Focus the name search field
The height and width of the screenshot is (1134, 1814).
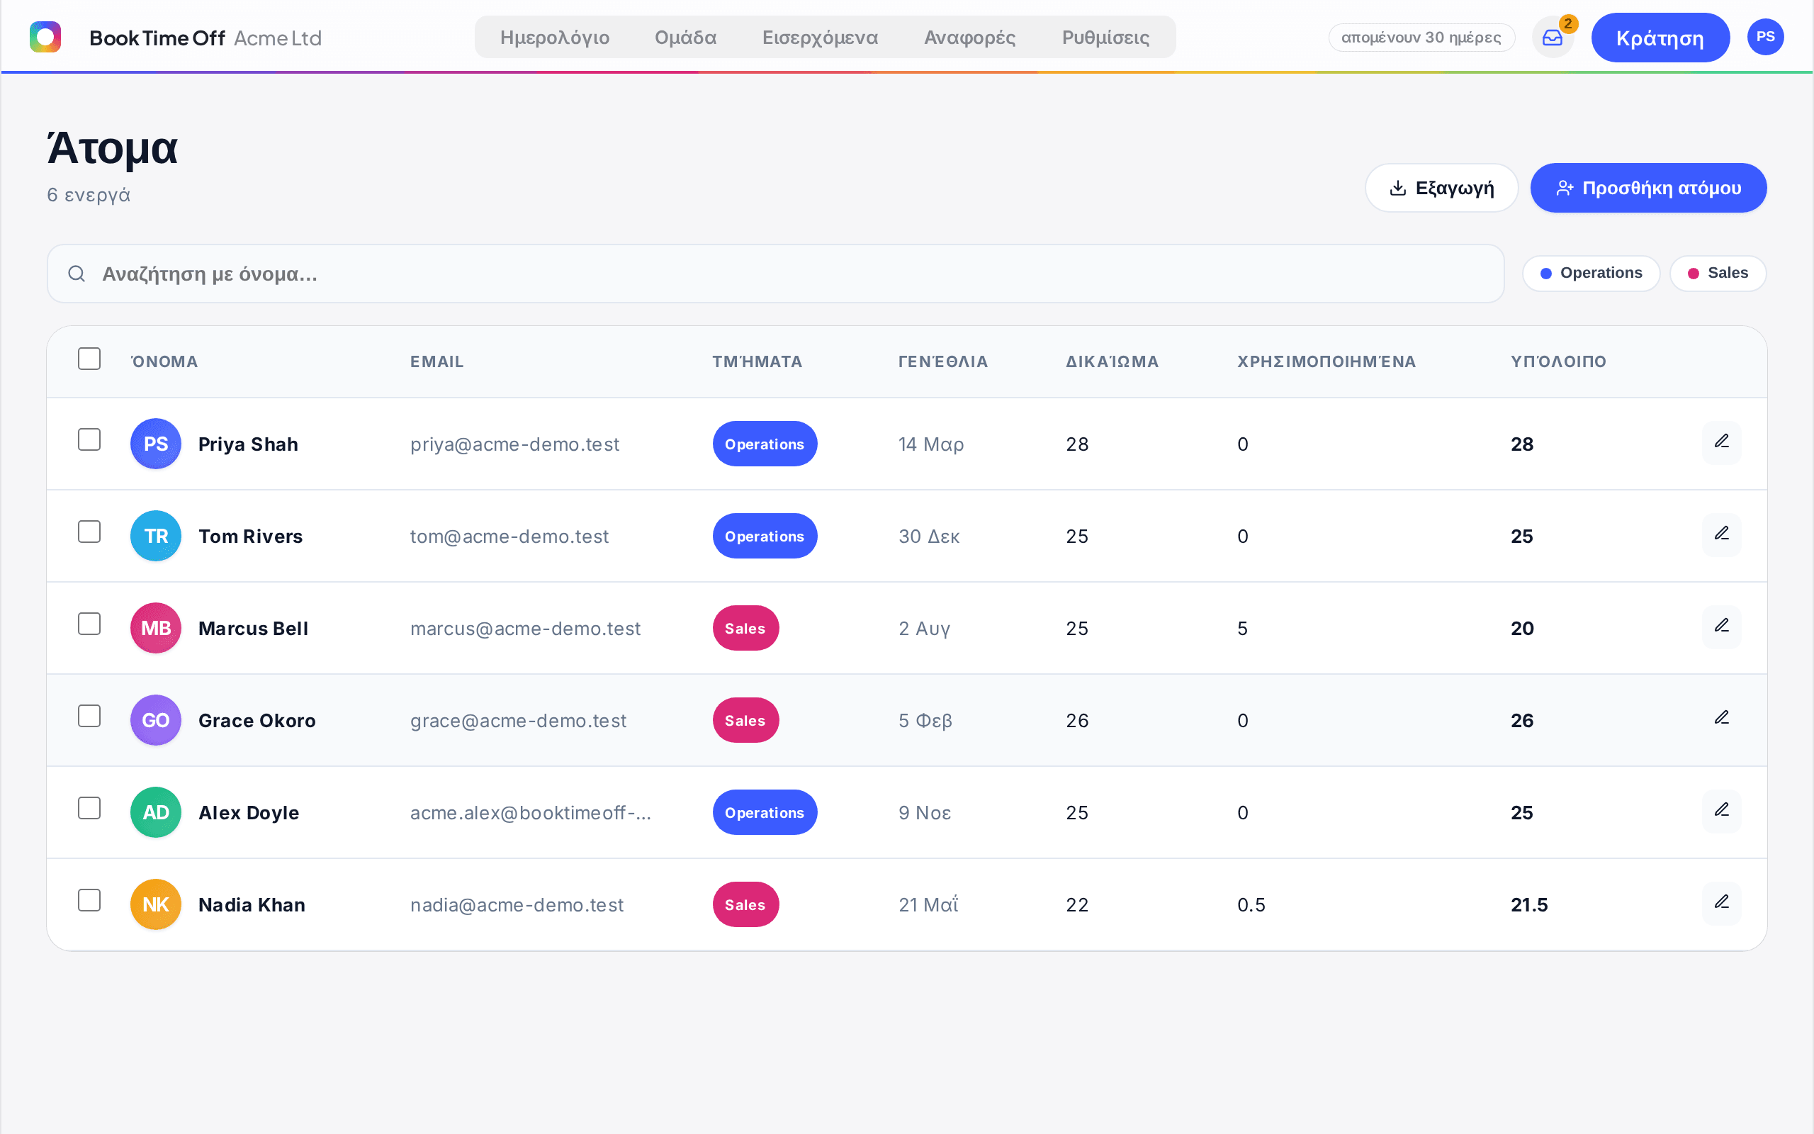click(775, 274)
